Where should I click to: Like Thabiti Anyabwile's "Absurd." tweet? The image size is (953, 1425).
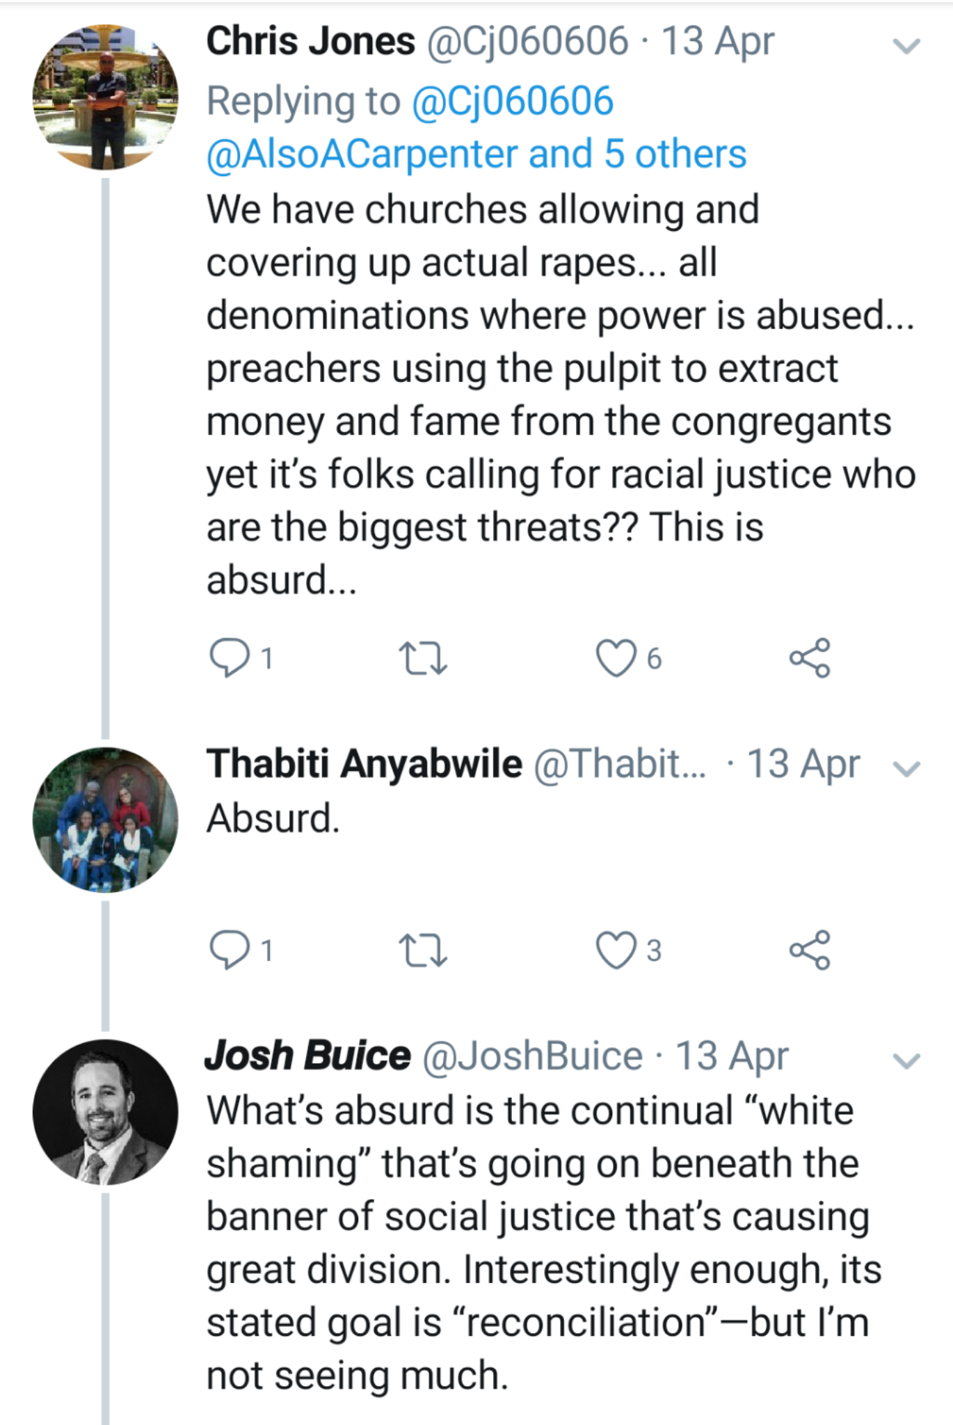[x=616, y=950]
